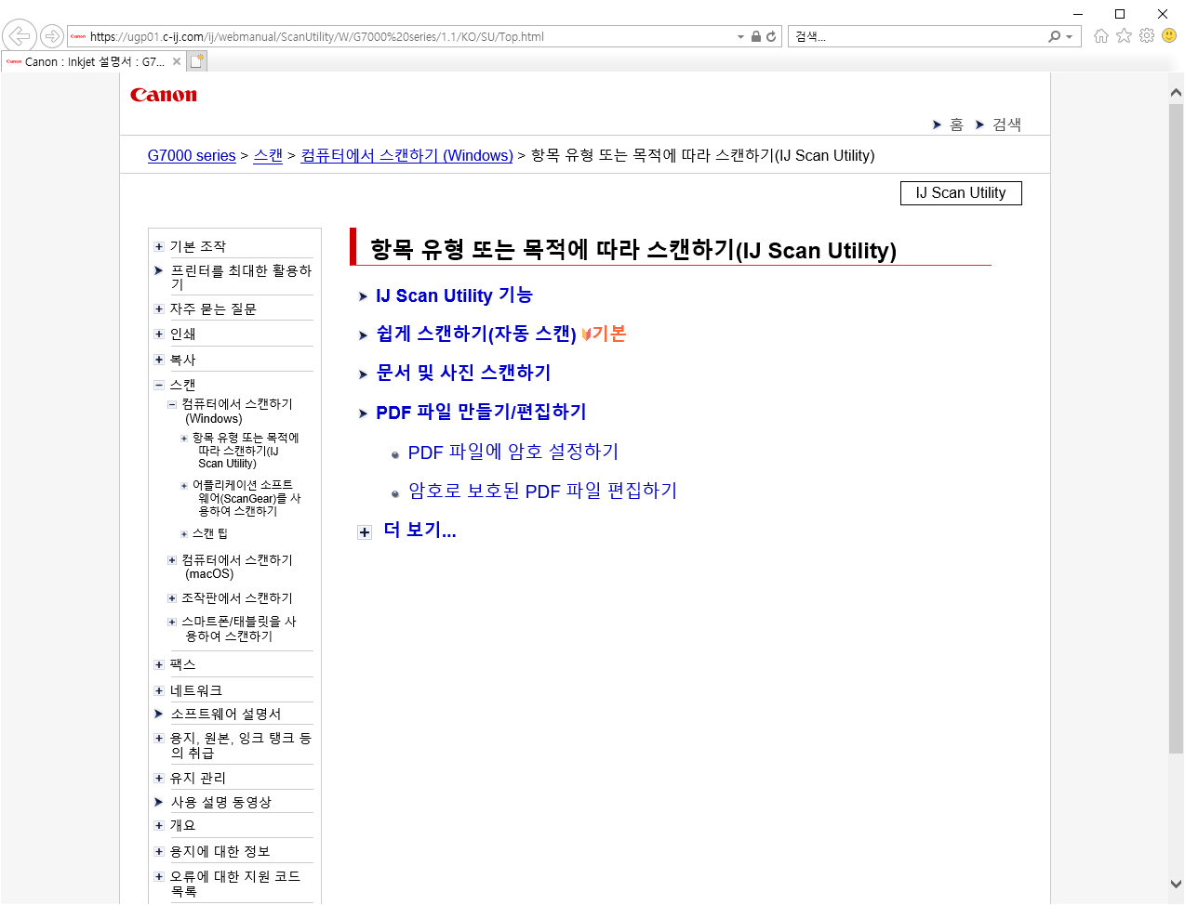1185x905 pixels.
Task: Select the Canon Inkjet manual browser tab
Action: pos(93,61)
